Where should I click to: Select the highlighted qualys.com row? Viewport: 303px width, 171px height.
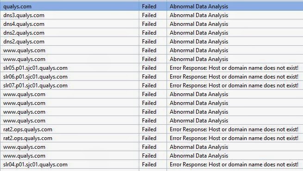coord(152,6)
